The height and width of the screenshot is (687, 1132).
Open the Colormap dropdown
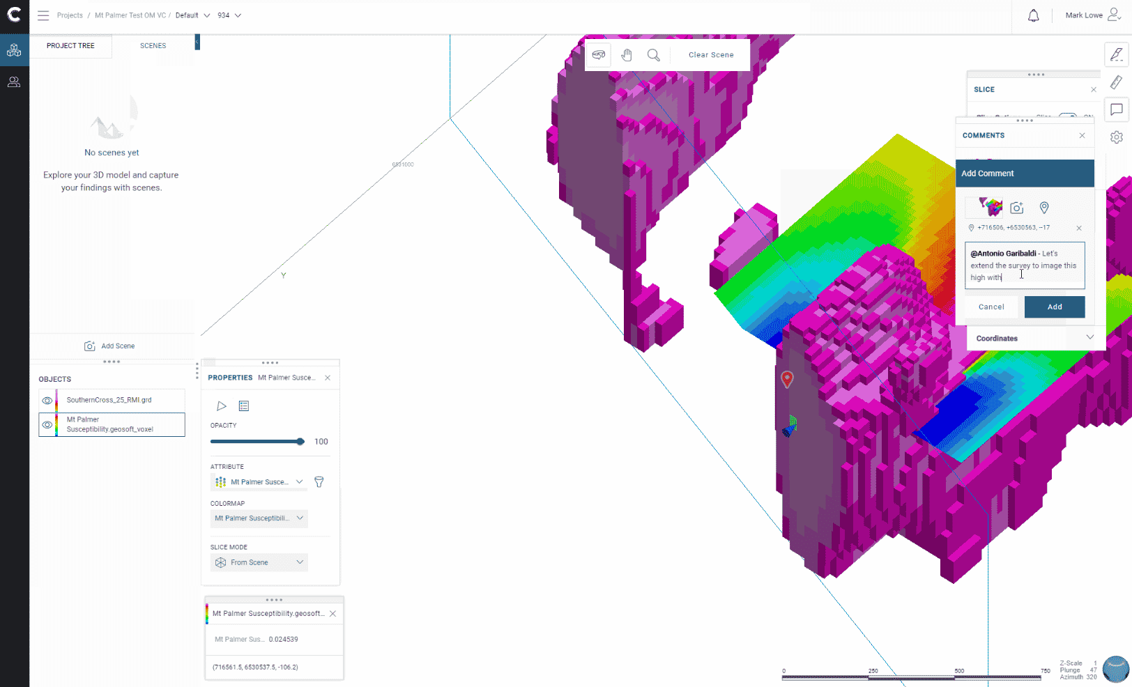pyautogui.click(x=259, y=518)
